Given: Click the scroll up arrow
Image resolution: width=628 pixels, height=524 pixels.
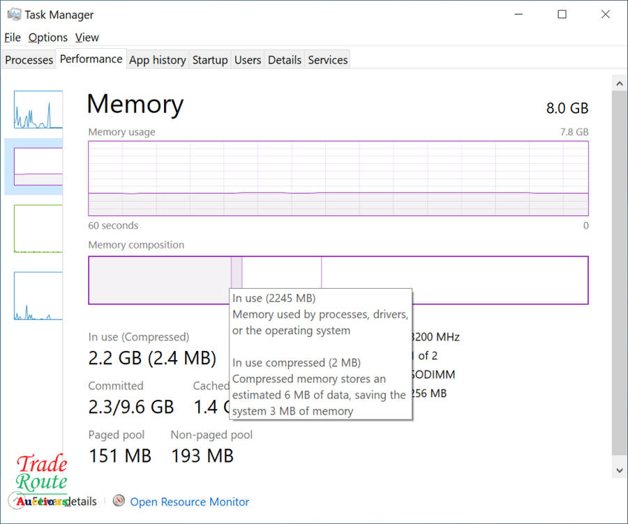Looking at the screenshot, I should click(x=618, y=83).
